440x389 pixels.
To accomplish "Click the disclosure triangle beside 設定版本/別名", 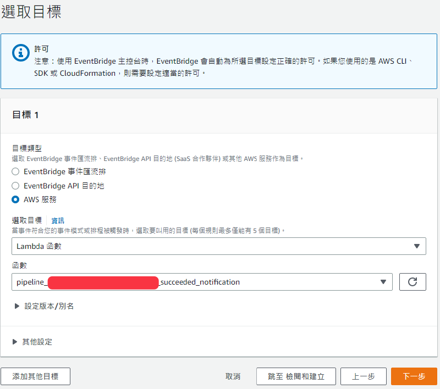I will (x=17, y=306).
